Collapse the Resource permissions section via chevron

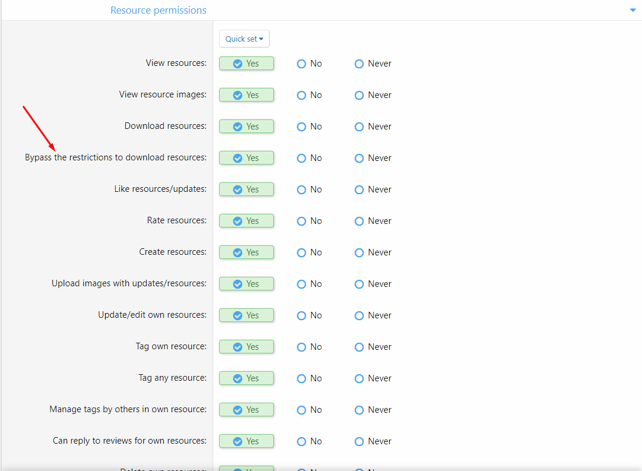pyautogui.click(x=632, y=10)
